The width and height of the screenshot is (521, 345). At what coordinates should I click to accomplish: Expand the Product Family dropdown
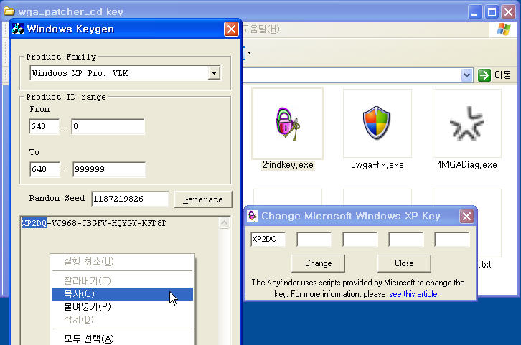coord(215,72)
